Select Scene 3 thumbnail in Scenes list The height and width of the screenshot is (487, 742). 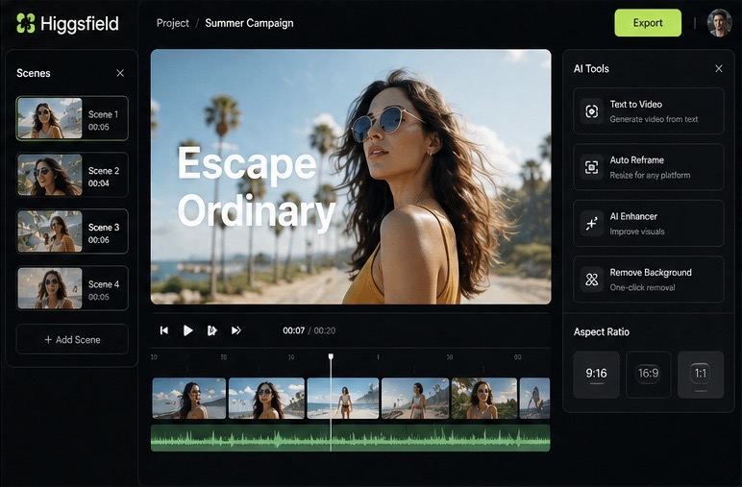click(50, 231)
